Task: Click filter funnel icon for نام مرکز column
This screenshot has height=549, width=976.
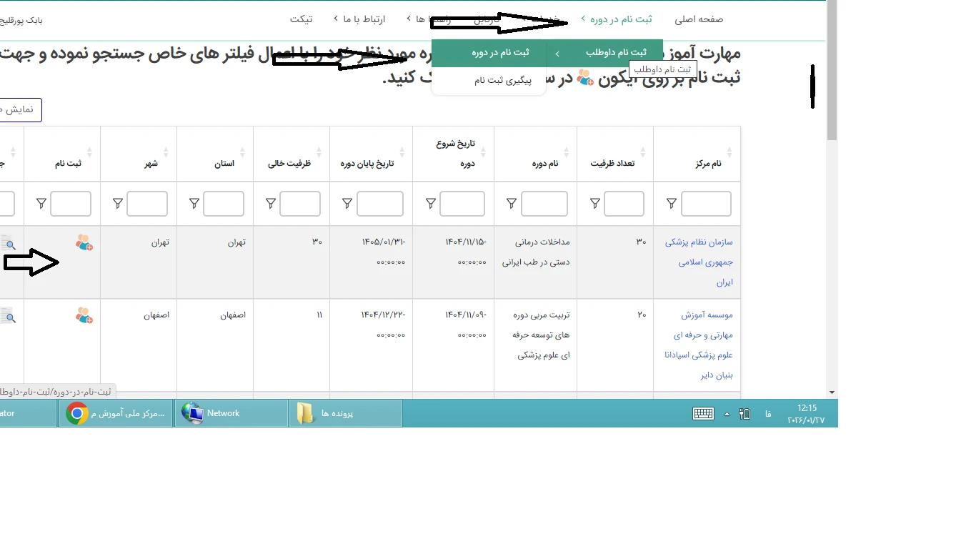Action: tap(672, 204)
